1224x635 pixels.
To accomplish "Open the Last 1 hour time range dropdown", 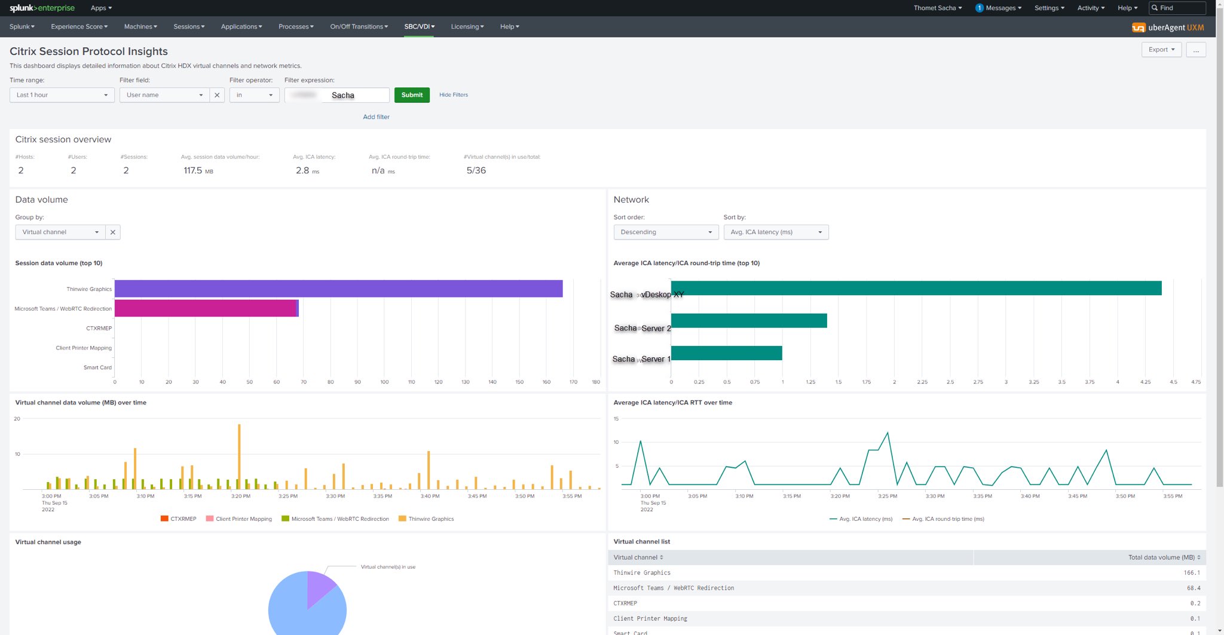I will tap(62, 94).
